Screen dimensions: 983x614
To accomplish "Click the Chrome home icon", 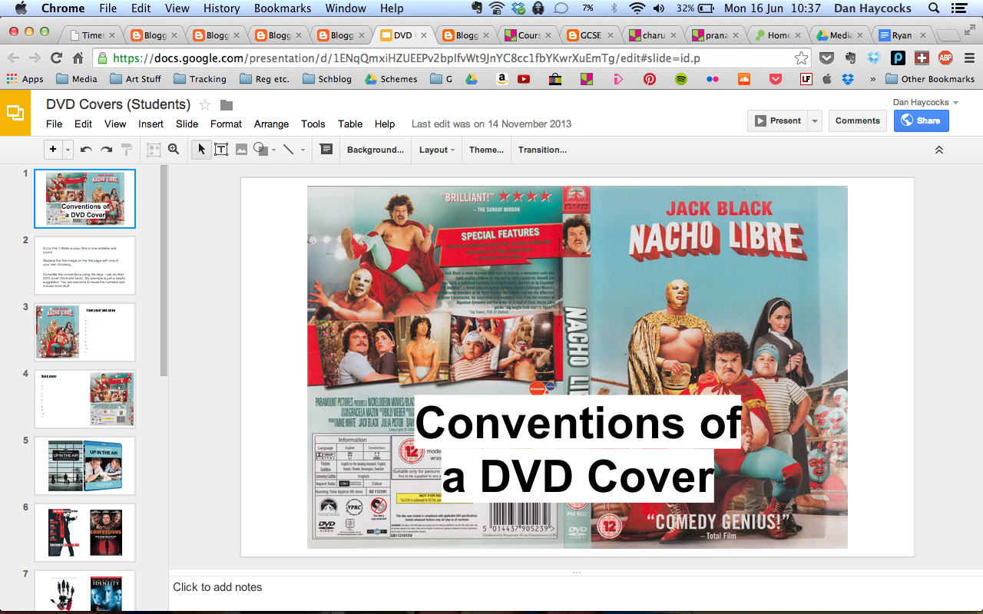I will click(x=78, y=58).
